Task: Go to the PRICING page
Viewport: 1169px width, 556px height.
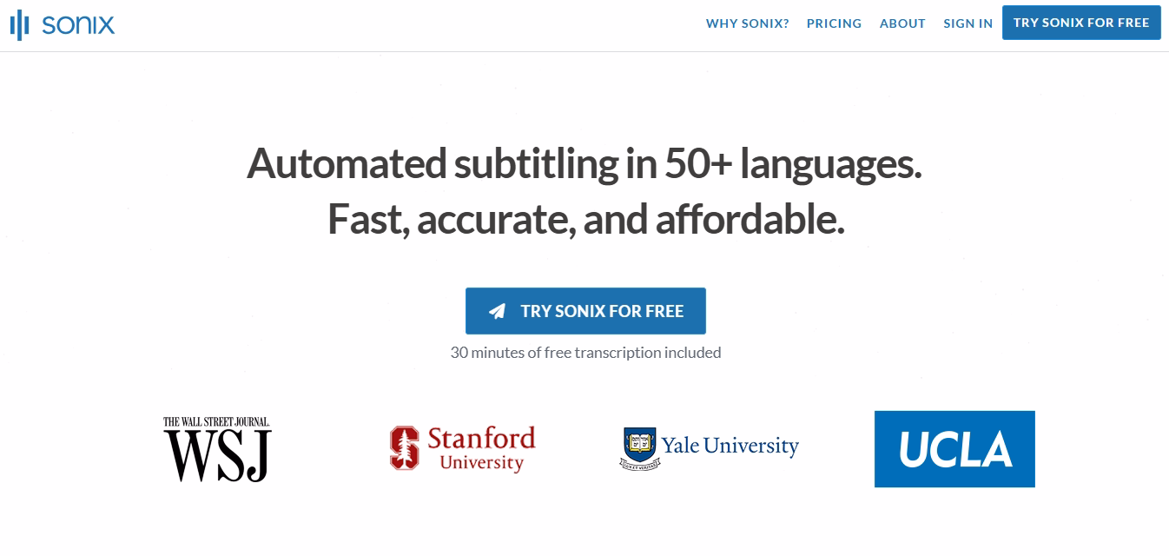Action: (x=834, y=23)
